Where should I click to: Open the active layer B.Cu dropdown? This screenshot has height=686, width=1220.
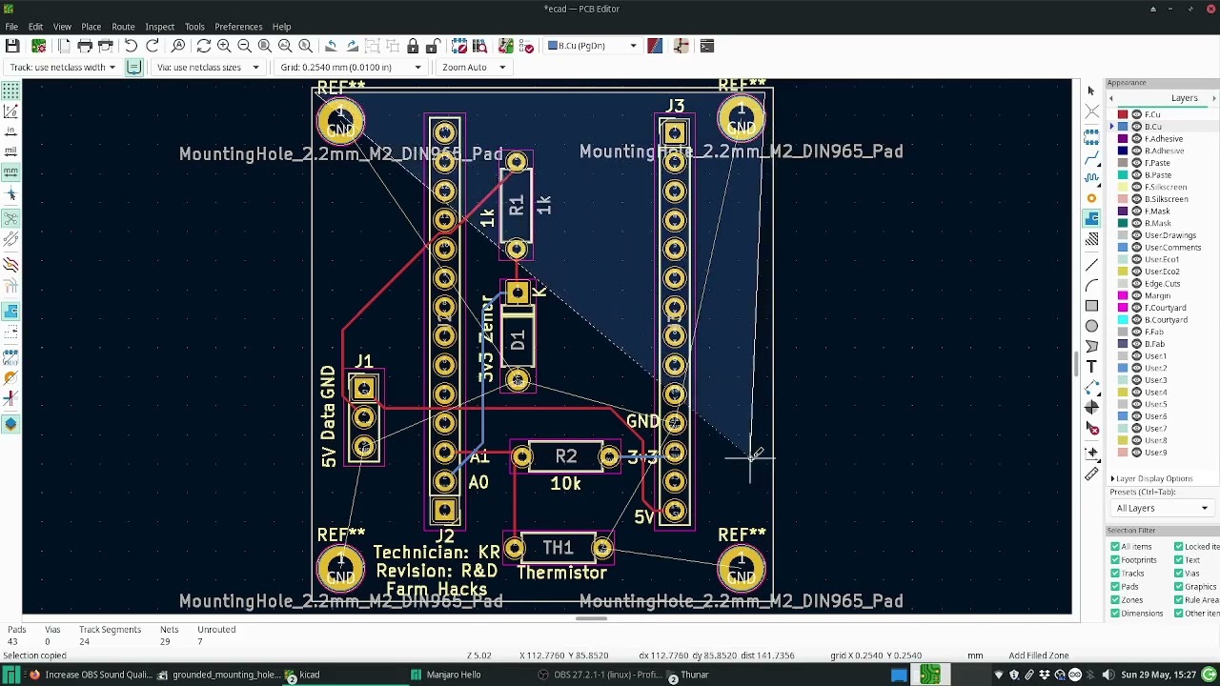pyautogui.click(x=593, y=46)
